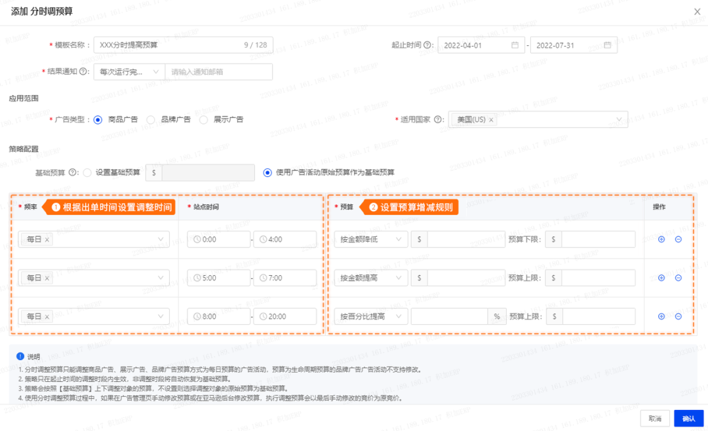Select the 商品广告 ad type radio button
Image resolution: width=708 pixels, height=431 pixels.
[98, 119]
